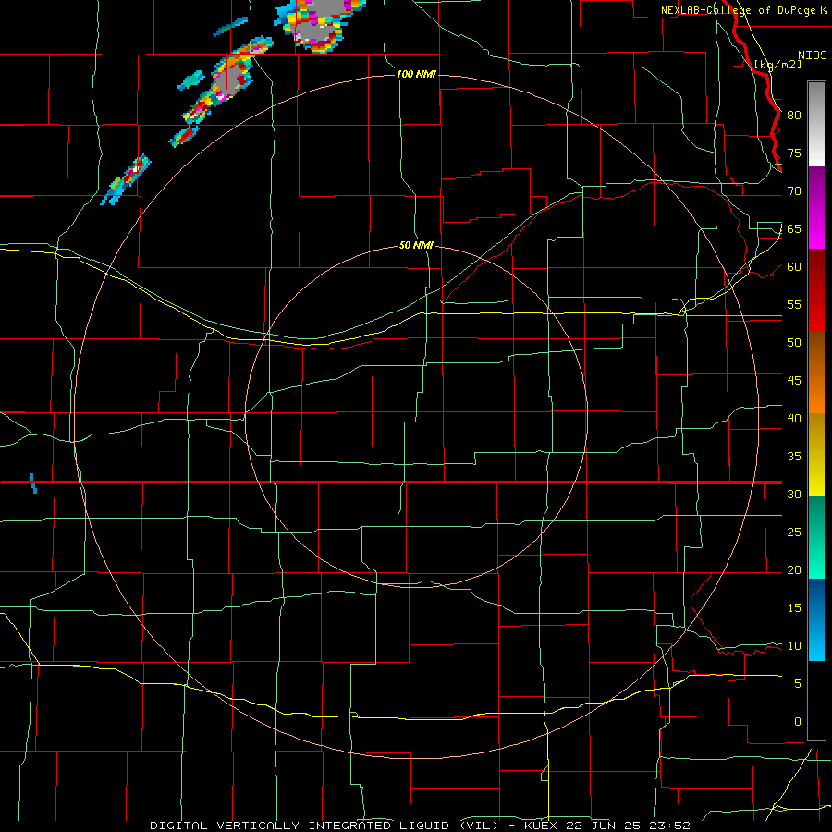Select the black 0-5 color scale segment
Image resolution: width=832 pixels, height=832 pixels.
tap(816, 701)
